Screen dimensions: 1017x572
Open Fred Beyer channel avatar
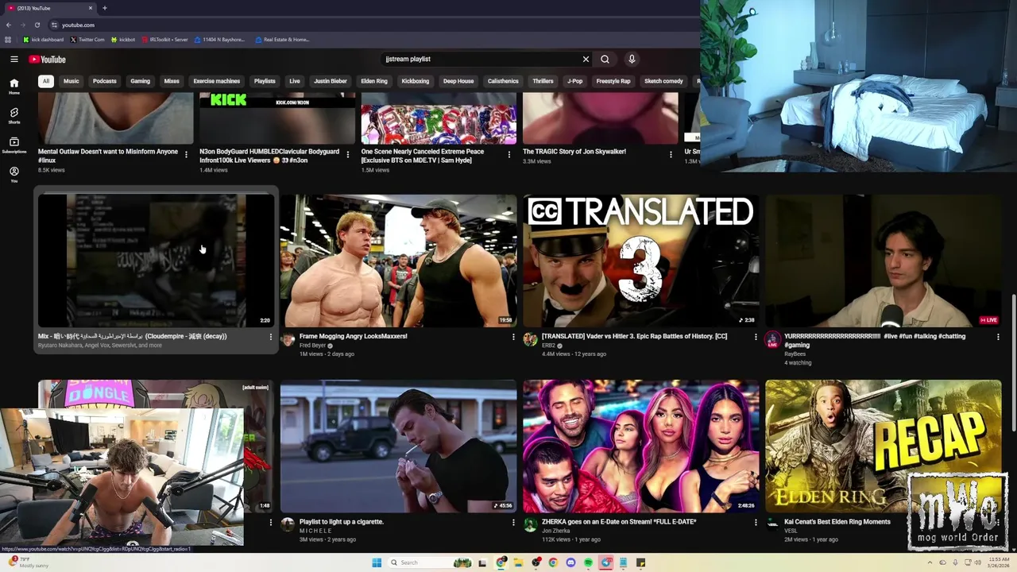tap(288, 340)
